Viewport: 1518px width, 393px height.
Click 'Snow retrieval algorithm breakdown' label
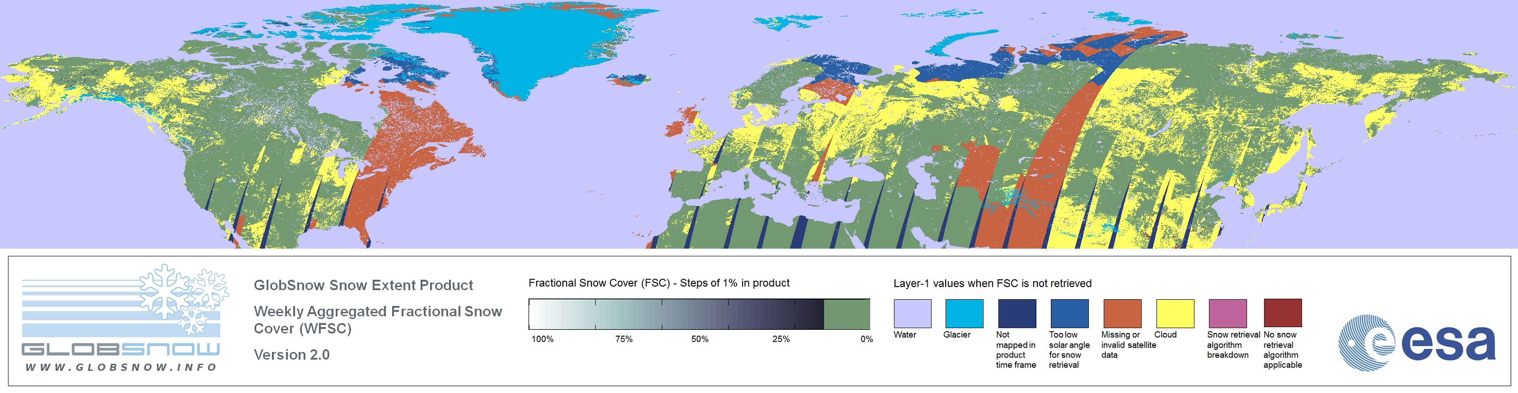click(x=1233, y=345)
